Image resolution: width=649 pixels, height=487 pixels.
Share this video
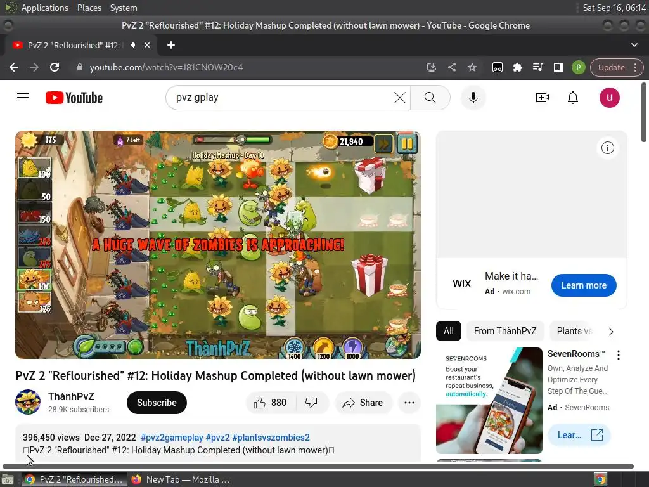(x=363, y=403)
